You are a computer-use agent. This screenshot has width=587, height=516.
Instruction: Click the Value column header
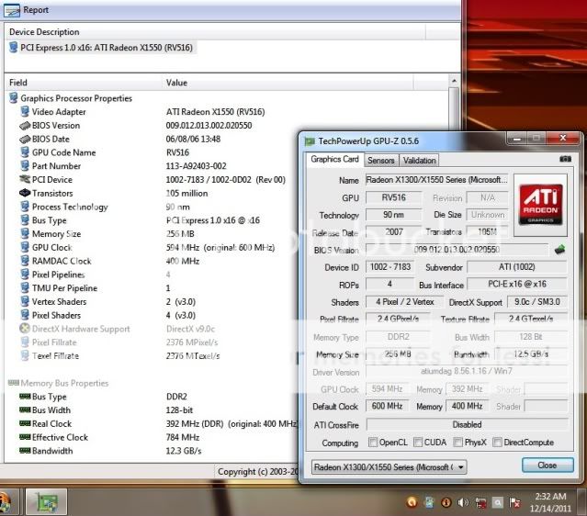(x=288, y=83)
